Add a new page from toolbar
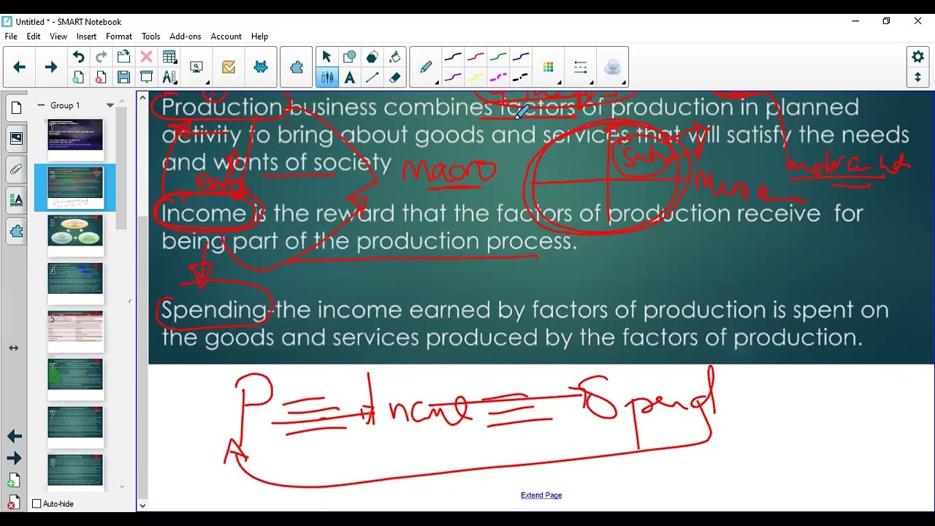 [78, 77]
